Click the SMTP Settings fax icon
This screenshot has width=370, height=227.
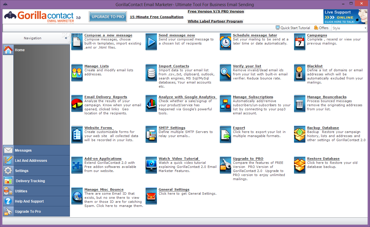(x=151, y=134)
